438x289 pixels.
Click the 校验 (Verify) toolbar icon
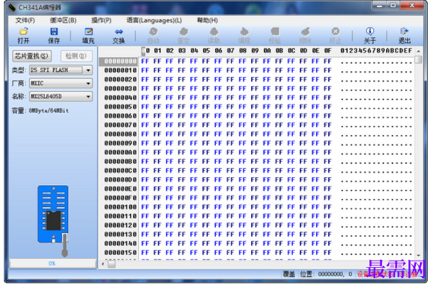(275, 31)
